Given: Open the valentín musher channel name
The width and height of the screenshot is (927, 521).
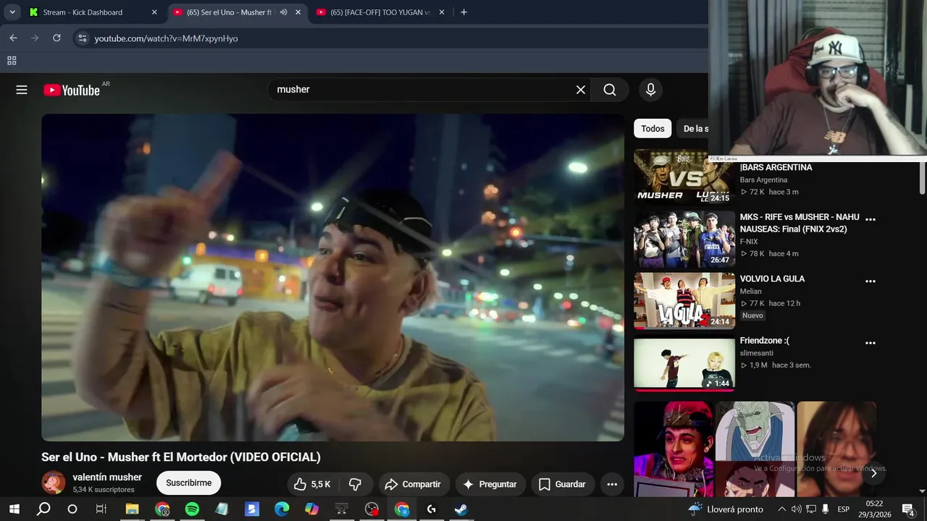Looking at the screenshot, I should [107, 477].
